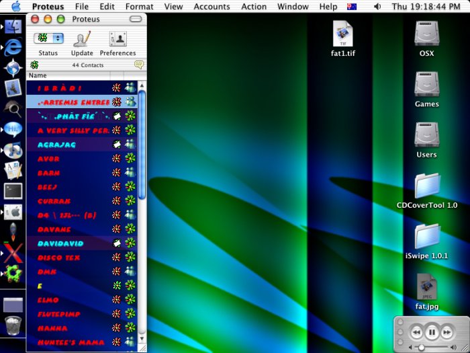Select contact HUNTEE'S MAMA
Viewport: 470px width, 353px height.
pos(82,342)
